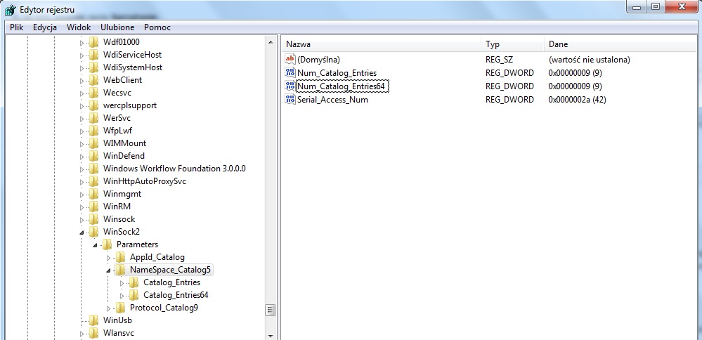This screenshot has width=702, height=340.
Task: Click the Catalog_Entries64 folder icon
Action: point(134,295)
